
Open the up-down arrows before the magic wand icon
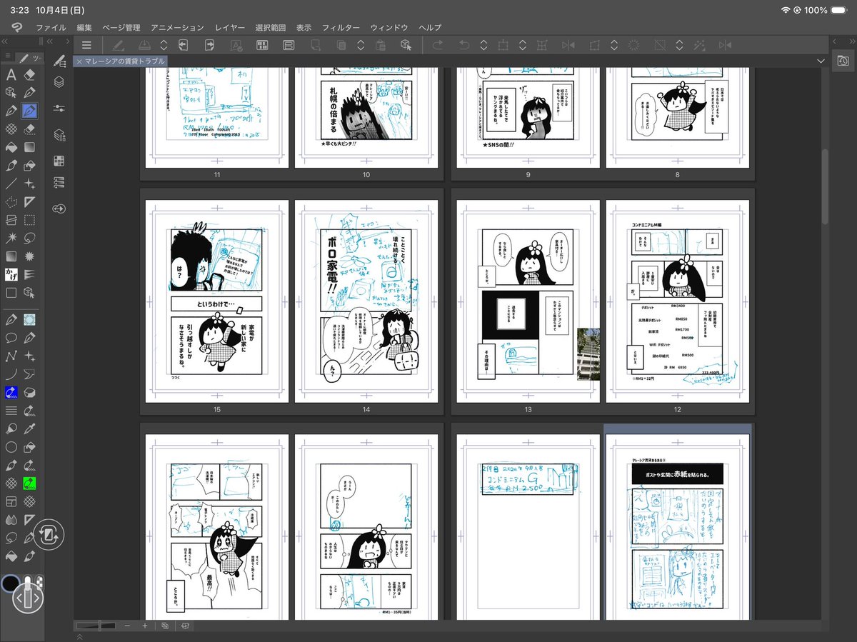coord(679,45)
